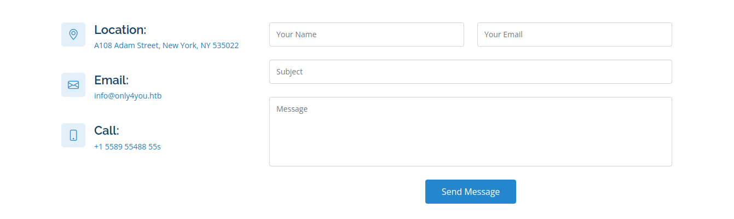Click the 'Your Email' placeholder text

pyautogui.click(x=503, y=34)
